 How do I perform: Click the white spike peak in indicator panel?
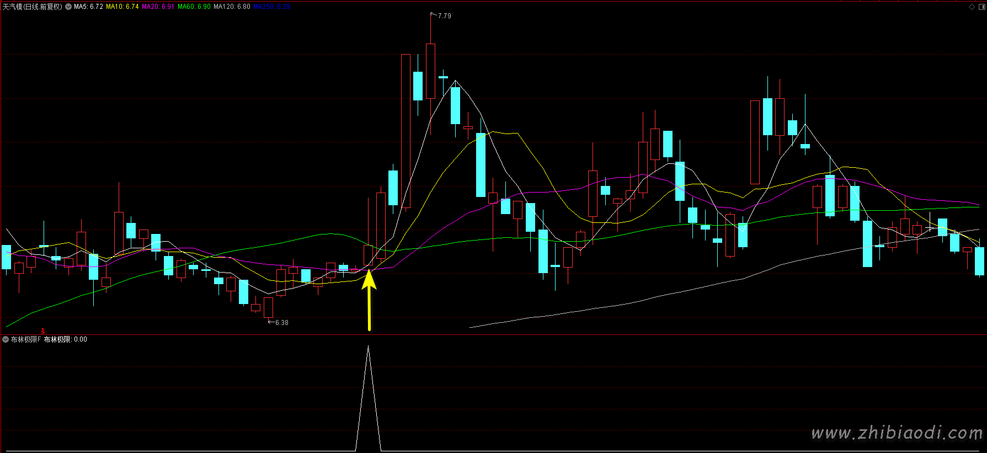pos(369,347)
